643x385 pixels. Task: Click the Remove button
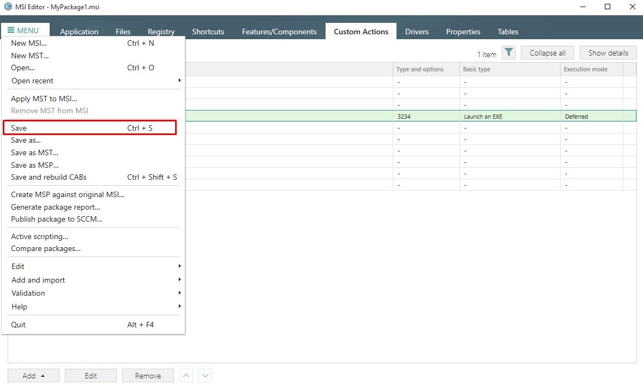pos(148,376)
